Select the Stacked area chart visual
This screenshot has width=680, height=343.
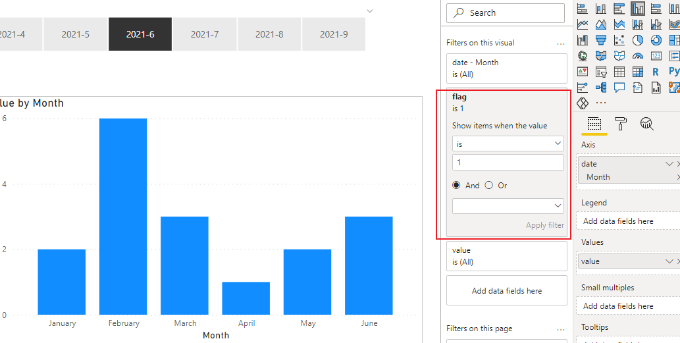(619, 24)
